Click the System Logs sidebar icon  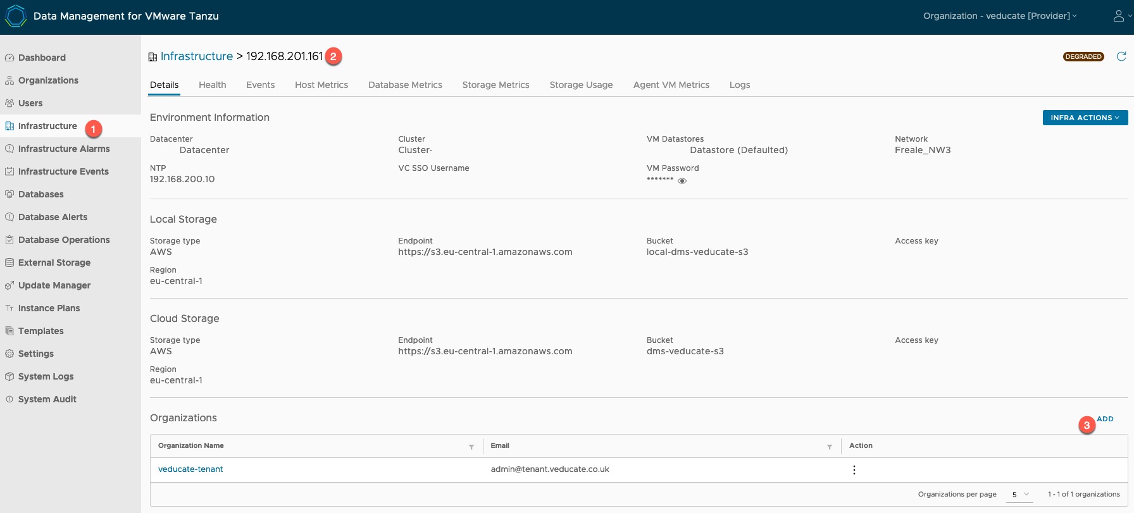coord(9,376)
